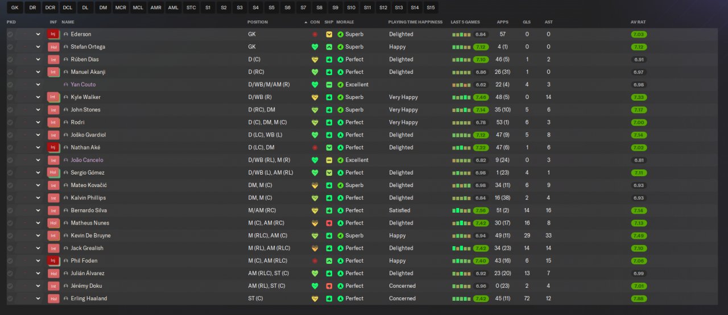Screen dimensions: 728x315
Task: Click the player icon next to Rodri
Action: click(66, 122)
